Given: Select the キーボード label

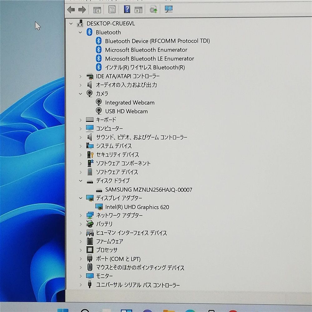Looking at the screenshot, I should tap(106, 120).
